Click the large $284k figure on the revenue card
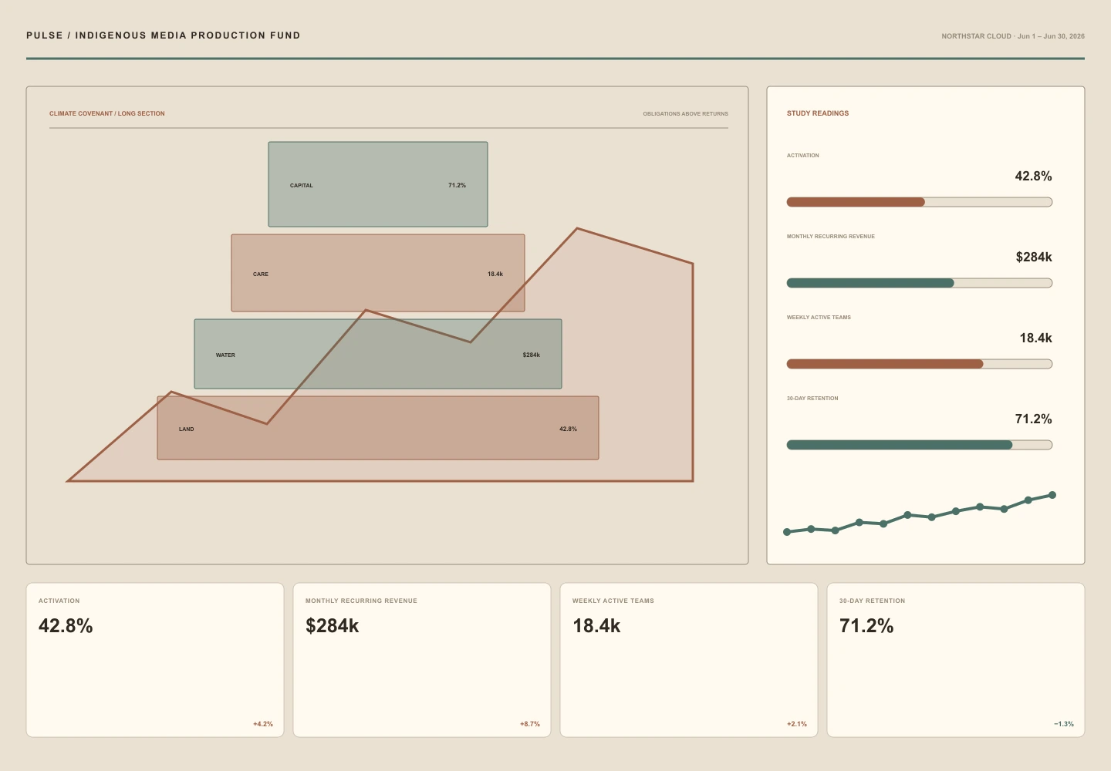This screenshot has height=771, width=1111. (333, 626)
